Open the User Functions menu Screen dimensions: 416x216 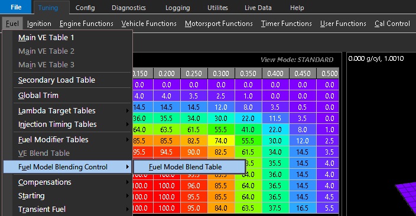(343, 24)
